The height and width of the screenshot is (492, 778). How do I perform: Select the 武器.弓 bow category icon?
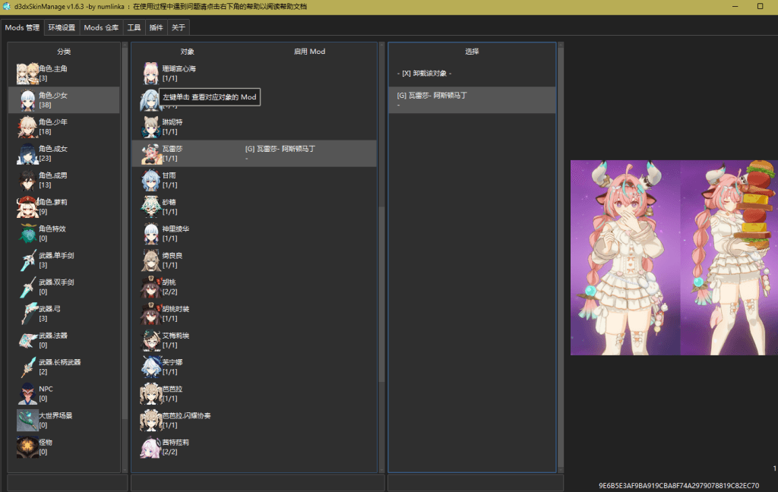click(27, 314)
